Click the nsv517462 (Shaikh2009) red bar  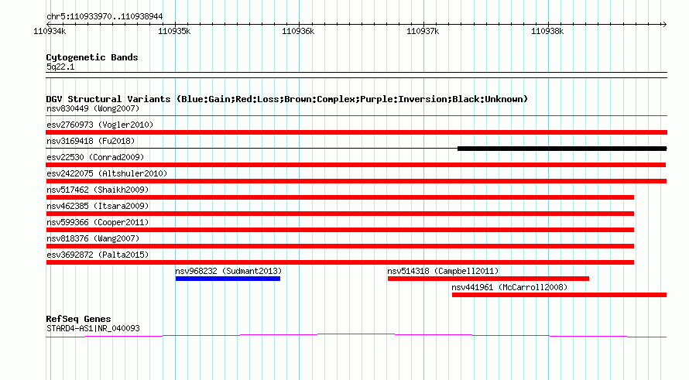click(340, 197)
